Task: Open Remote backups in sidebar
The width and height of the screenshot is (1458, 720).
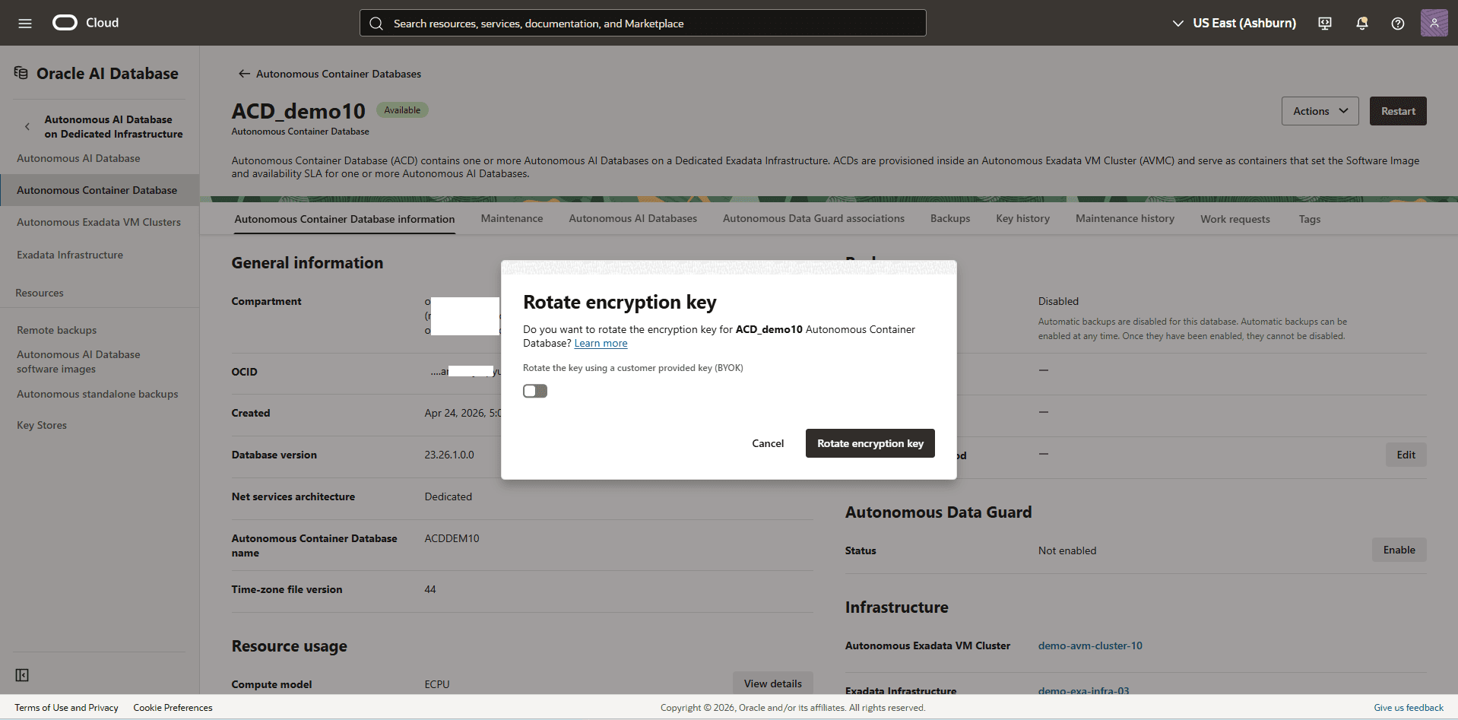Action: (57, 330)
